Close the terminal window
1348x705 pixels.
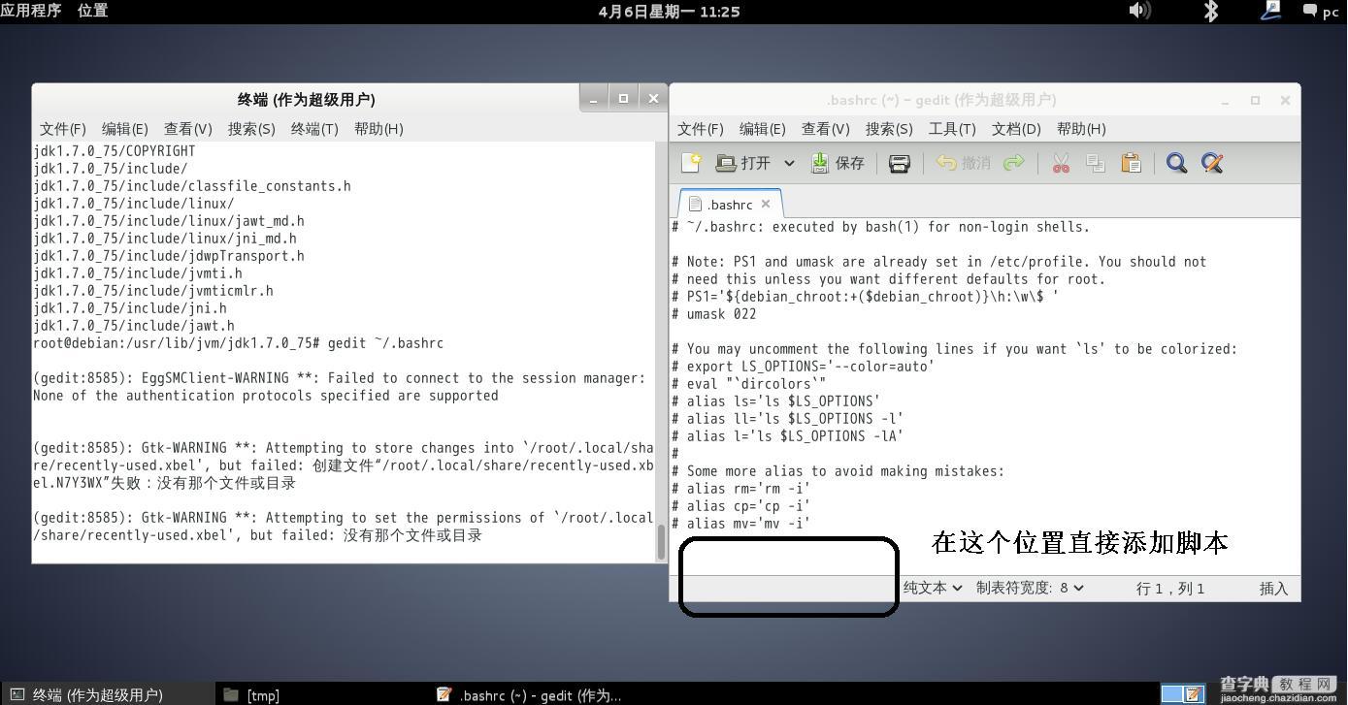point(653,98)
